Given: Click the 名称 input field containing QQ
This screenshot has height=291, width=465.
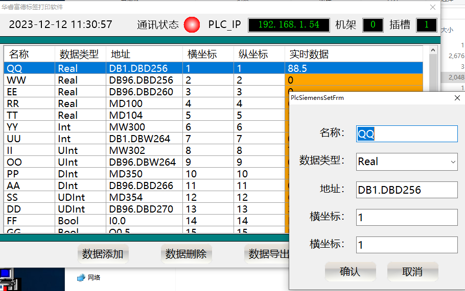Looking at the screenshot, I should click(x=407, y=134).
